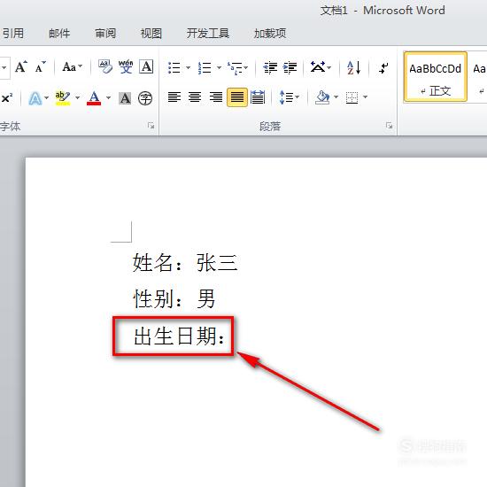487x487 pixels.
Task: Click the 性别：男 line in document
Action: [174, 298]
